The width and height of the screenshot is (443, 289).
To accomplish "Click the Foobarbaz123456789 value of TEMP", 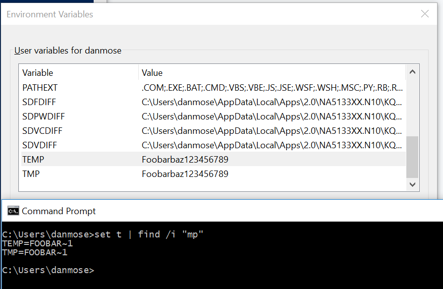I will tap(185, 160).
